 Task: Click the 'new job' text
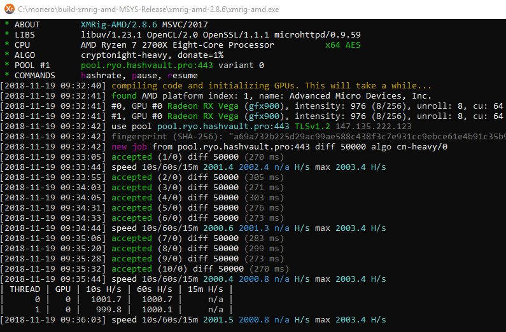129,147
